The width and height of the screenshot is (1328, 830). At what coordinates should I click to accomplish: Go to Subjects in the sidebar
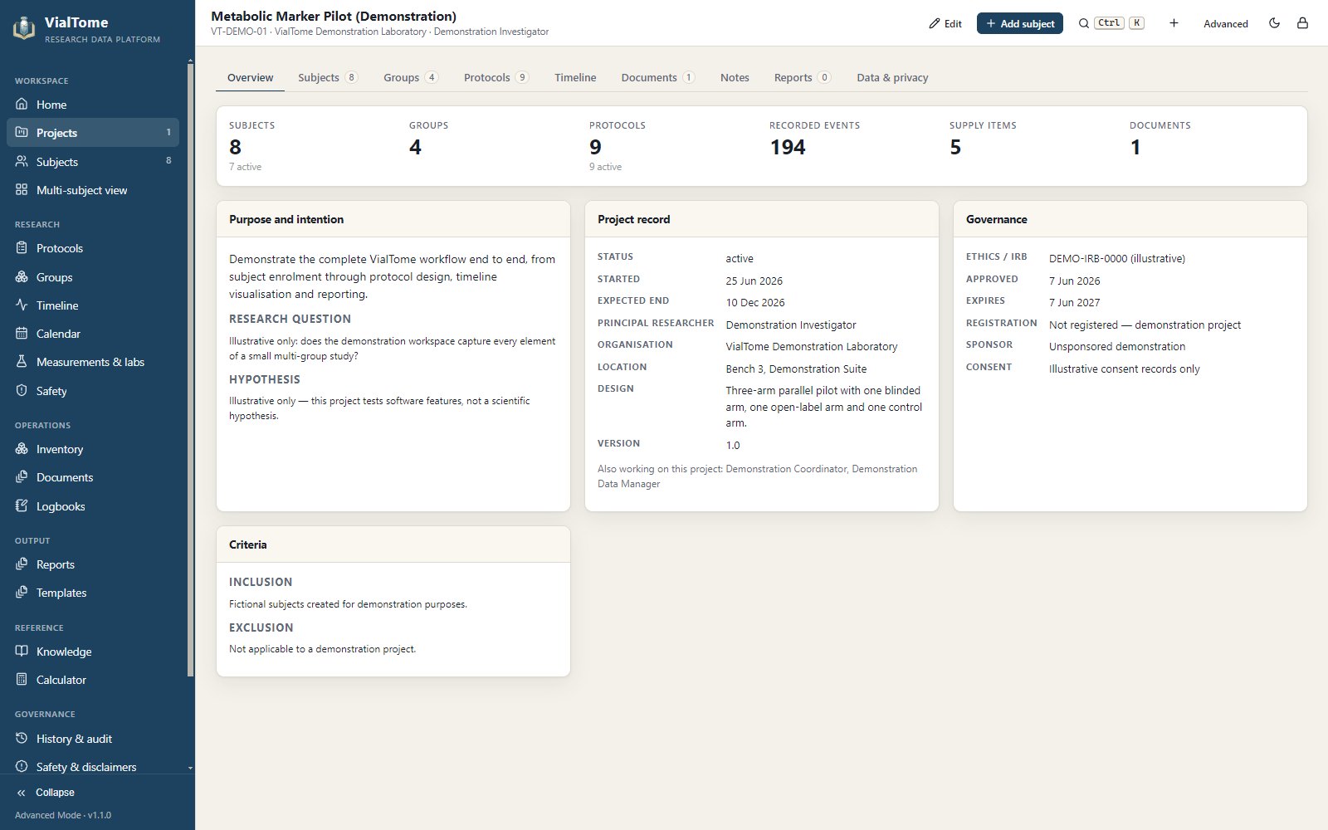(93, 162)
